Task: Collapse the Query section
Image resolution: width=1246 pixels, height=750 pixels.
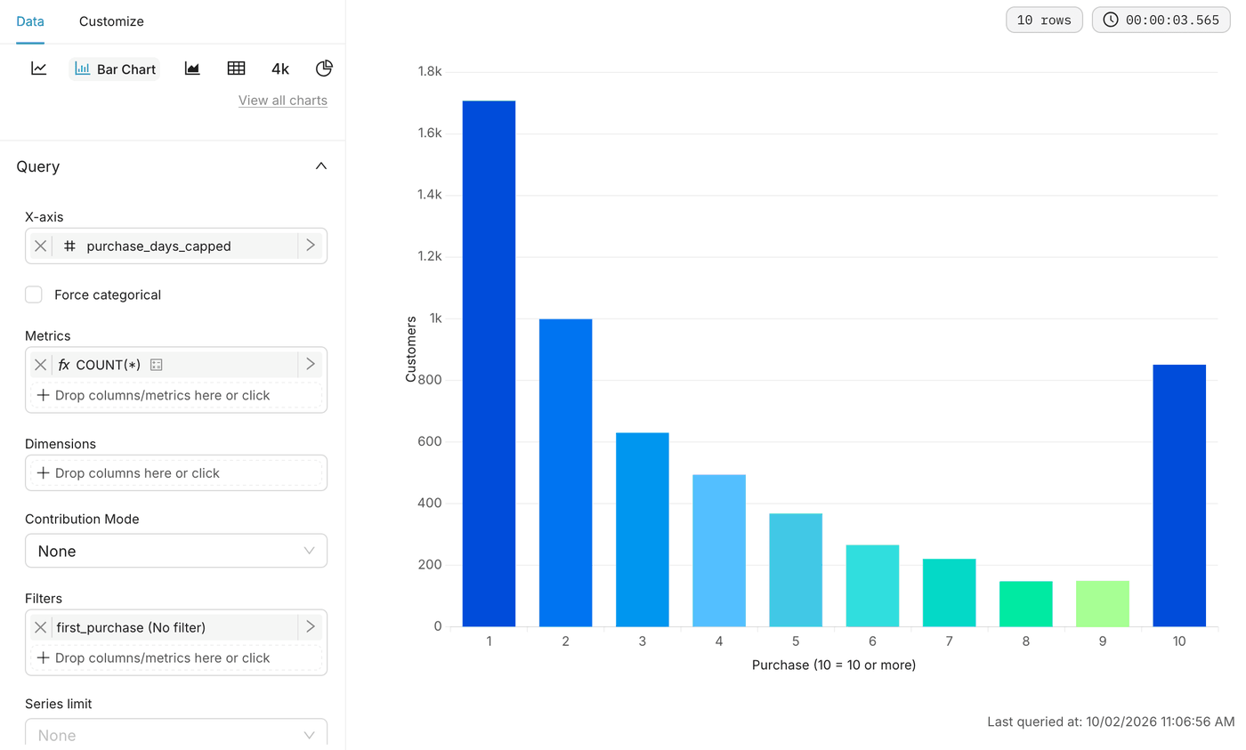Action: coord(321,166)
